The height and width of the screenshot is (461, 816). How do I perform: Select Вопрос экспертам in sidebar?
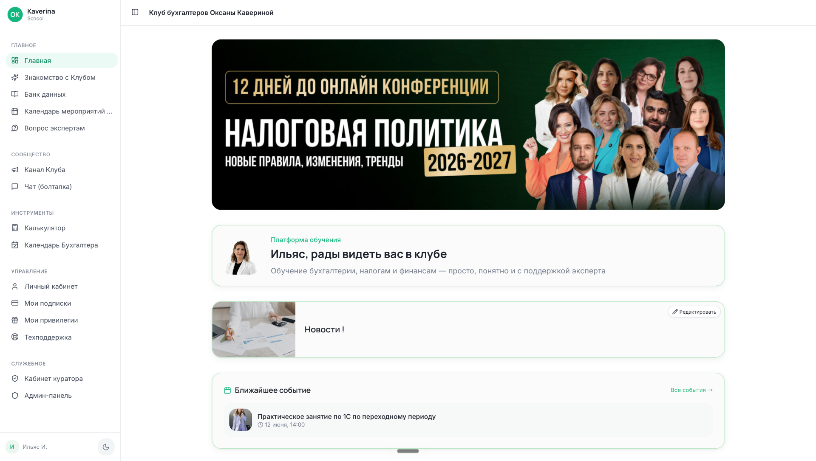click(x=62, y=128)
